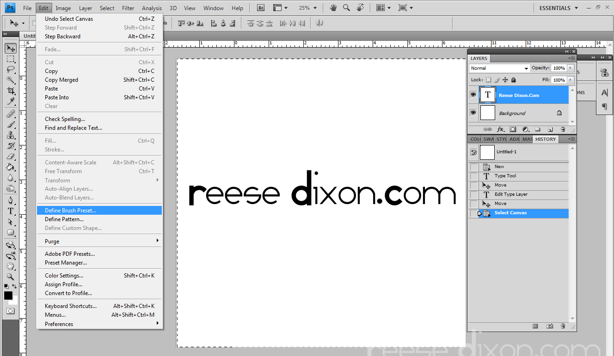This screenshot has width=614, height=356.
Task: Toggle Quick Mask mode
Action: [10, 311]
